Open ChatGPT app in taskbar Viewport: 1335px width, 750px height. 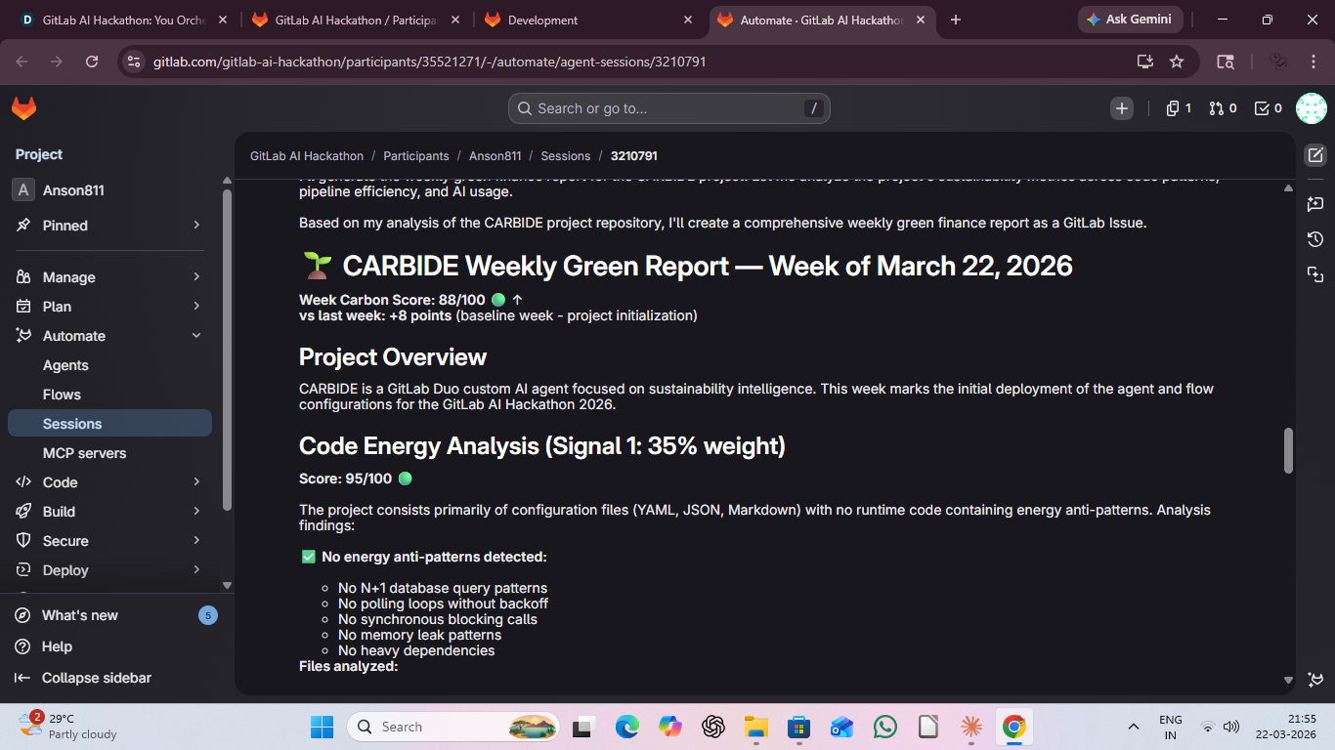pos(713,727)
